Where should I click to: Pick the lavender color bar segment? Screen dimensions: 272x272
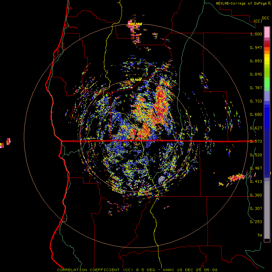(x=267, y=96)
